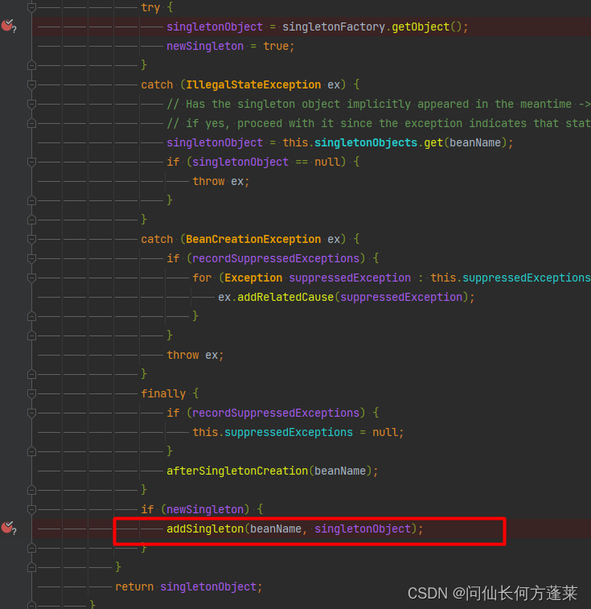Click 'Exception' type in the for loop
591x609 pixels.
click(x=253, y=278)
